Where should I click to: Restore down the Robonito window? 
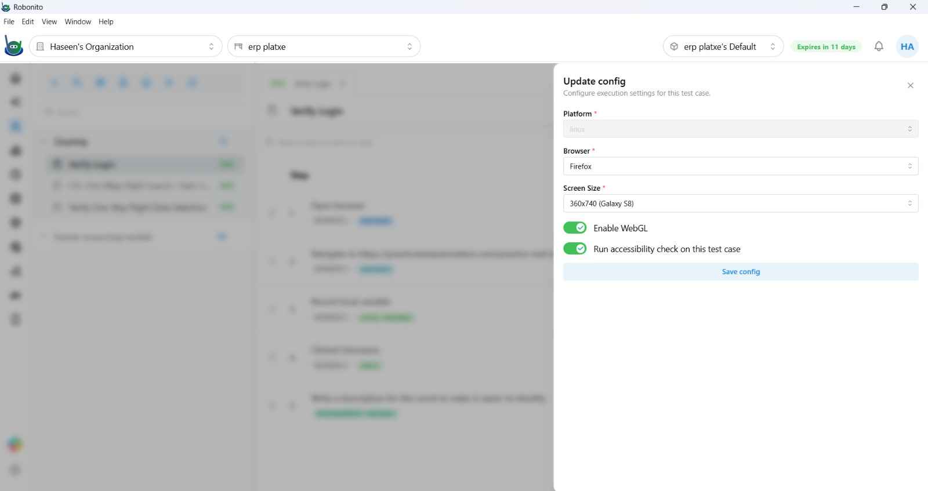pos(884,7)
